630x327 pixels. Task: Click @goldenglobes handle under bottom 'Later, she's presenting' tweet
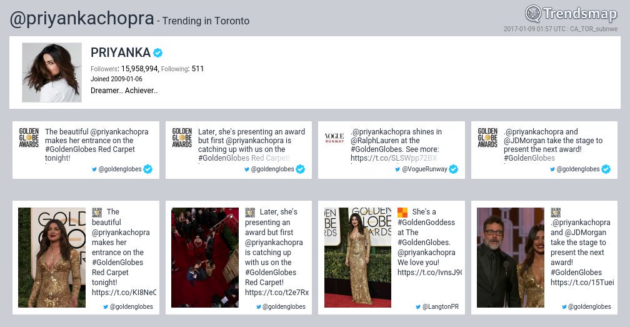point(284,306)
